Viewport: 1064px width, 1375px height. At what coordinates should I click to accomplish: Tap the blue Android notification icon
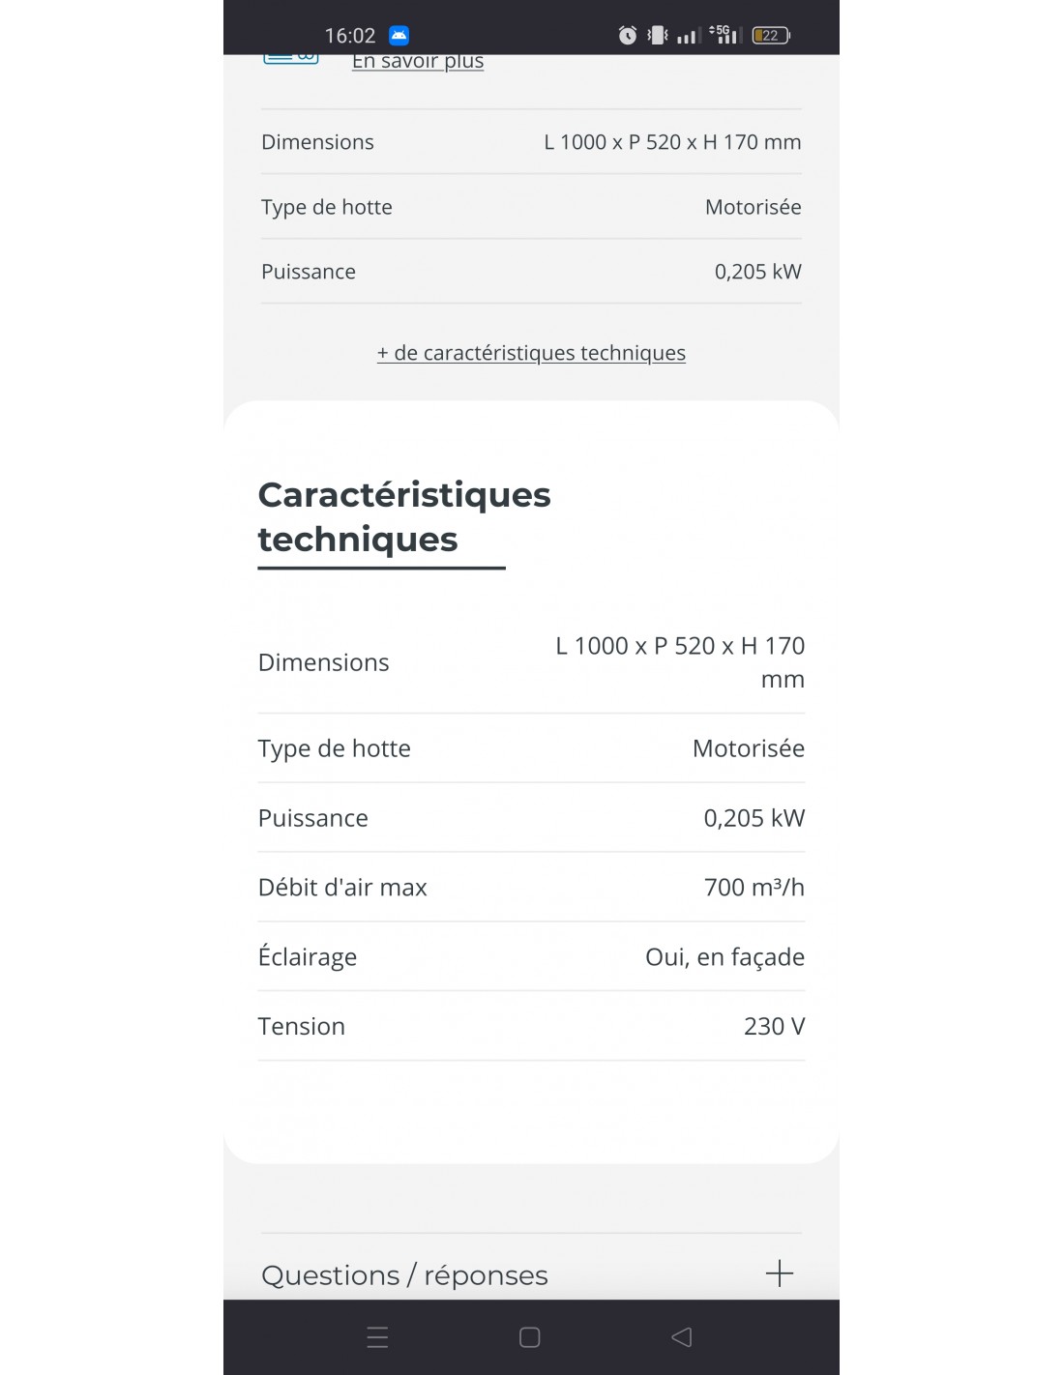click(399, 36)
